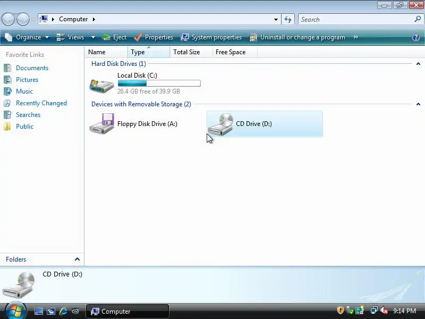The image size is (425, 319).
Task: Open the Organize menu
Action: [27, 37]
